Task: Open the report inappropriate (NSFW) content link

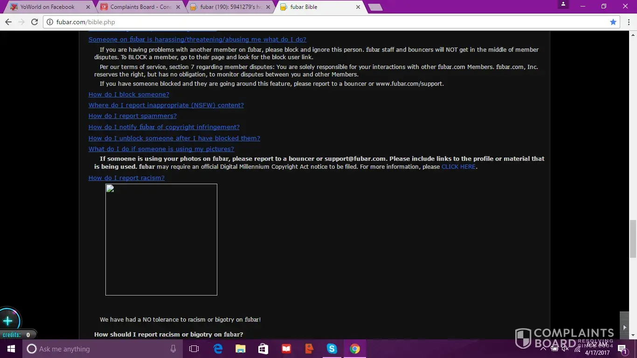Action: point(166,105)
